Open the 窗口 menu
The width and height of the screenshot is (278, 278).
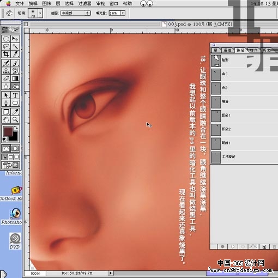pos(114,3)
